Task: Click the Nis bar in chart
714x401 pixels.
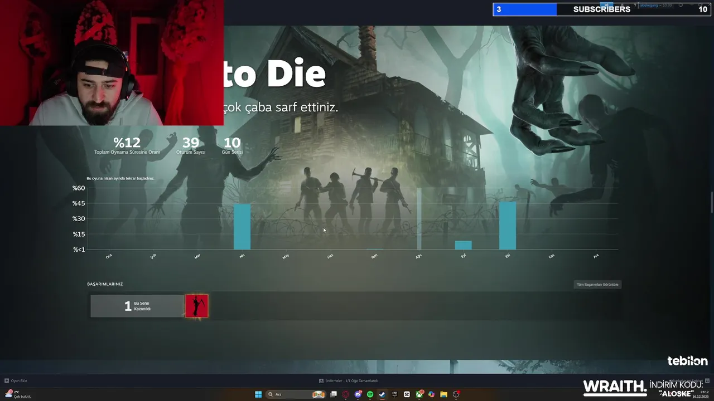Action: pos(242,227)
